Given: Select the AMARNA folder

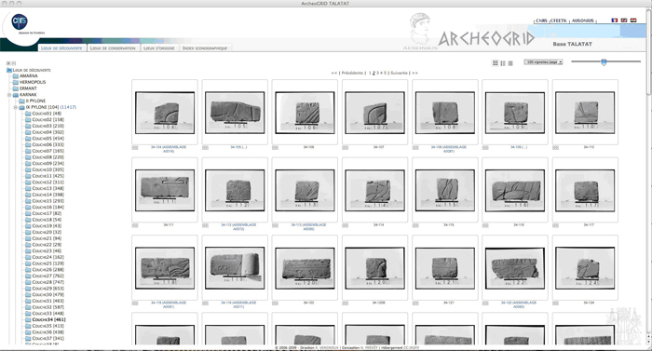Looking at the screenshot, I should pyautogui.click(x=25, y=76).
